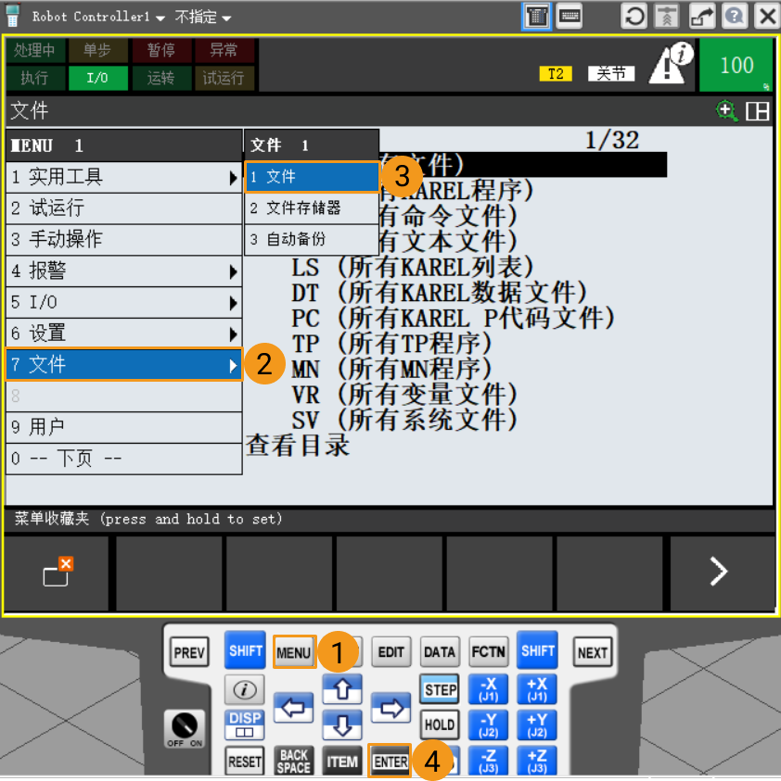This screenshot has height=781, width=781.
Task: Click the dual-screen display icon at top right
Action: [757, 108]
